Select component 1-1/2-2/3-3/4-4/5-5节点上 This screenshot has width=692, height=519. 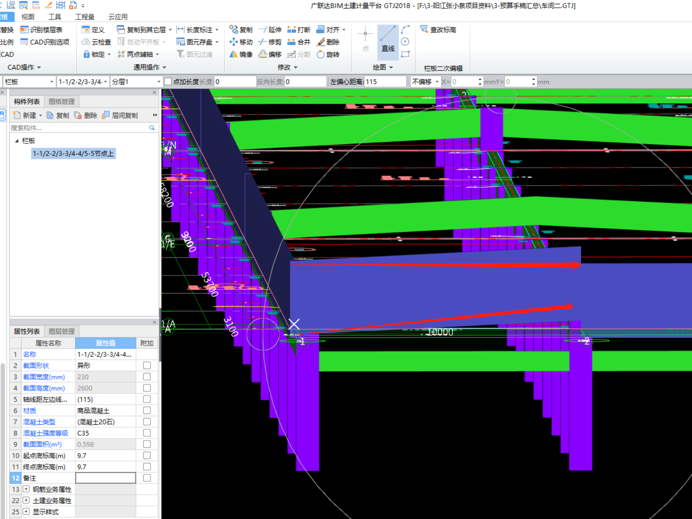coord(73,153)
